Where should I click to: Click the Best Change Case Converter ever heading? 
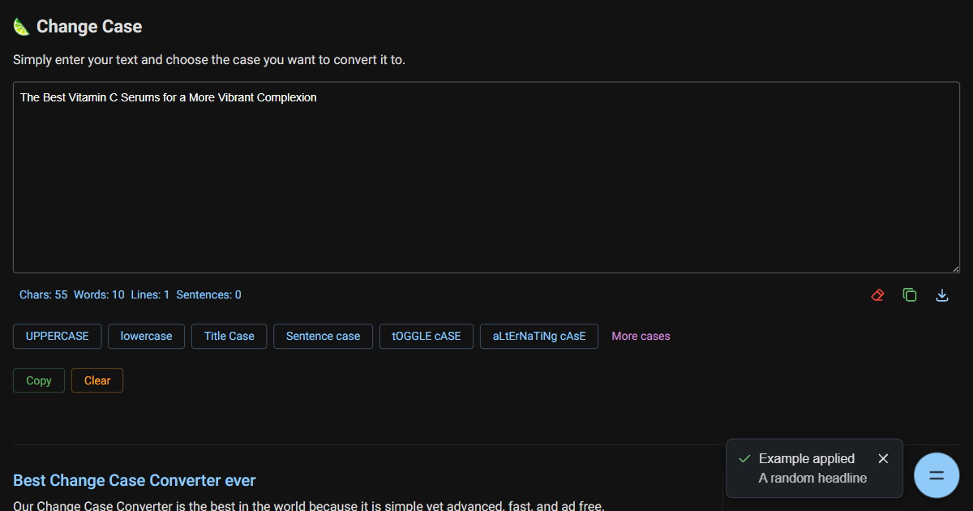135,480
